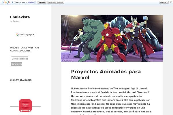173x115 pixels.
Task: Click the View this page in label
Action: (x=21, y=2)
